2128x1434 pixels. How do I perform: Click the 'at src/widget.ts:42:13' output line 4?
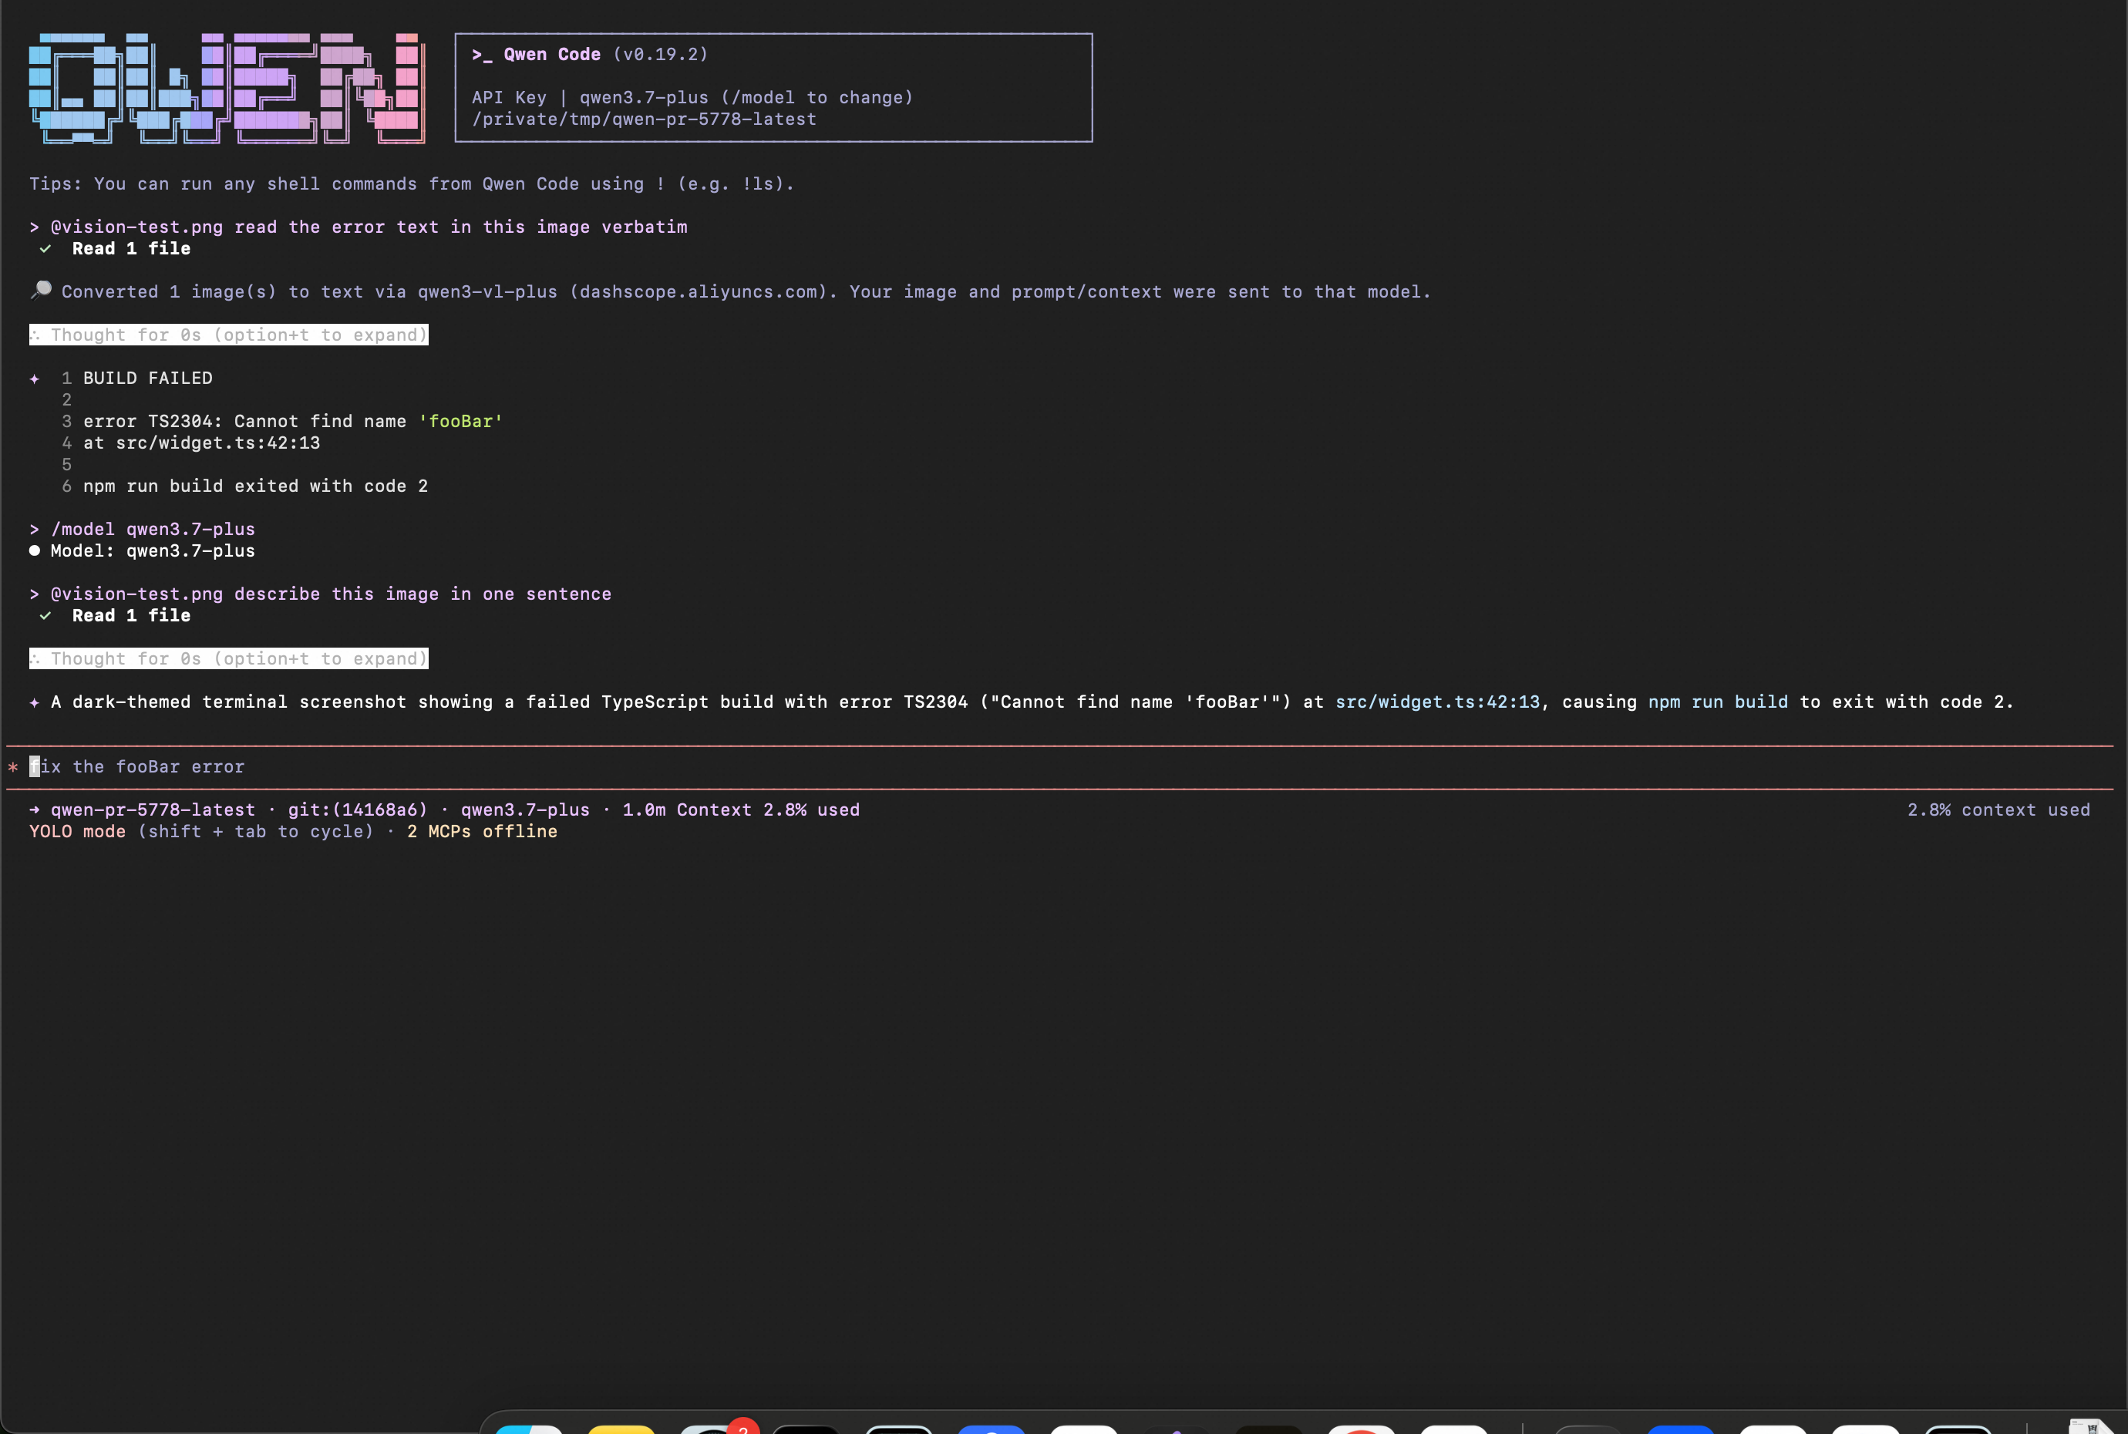(202, 443)
